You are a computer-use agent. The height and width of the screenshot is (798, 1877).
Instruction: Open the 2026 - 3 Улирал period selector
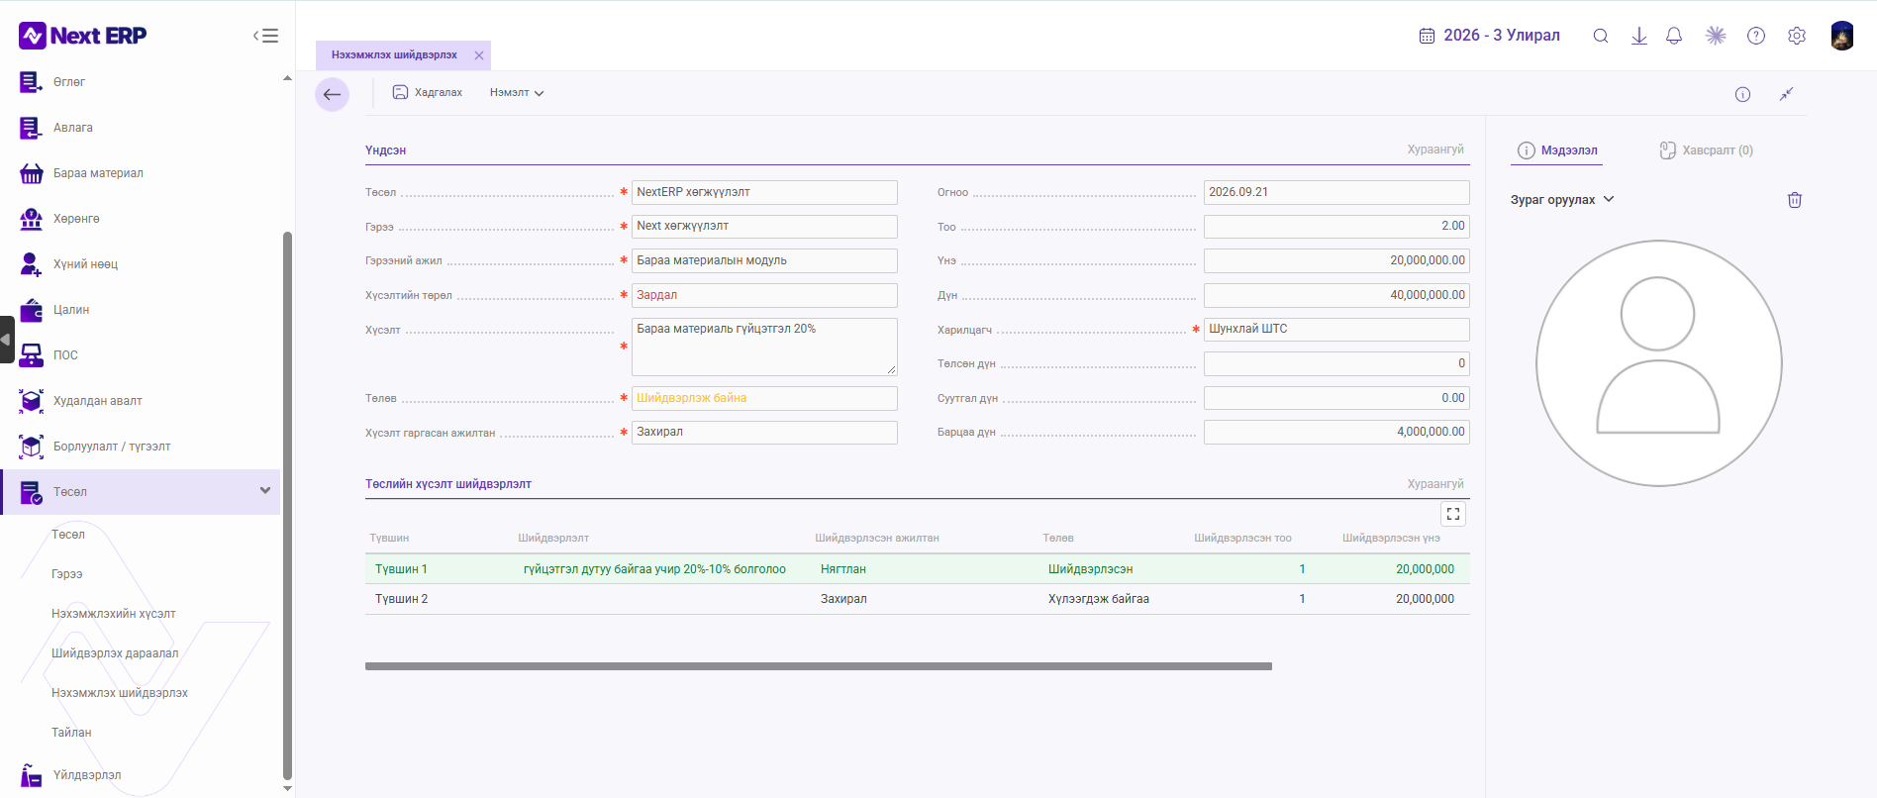click(x=1489, y=36)
